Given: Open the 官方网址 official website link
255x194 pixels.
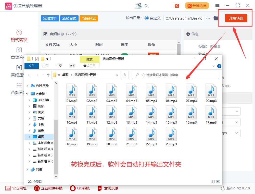Looking at the screenshot, I should point(16,188).
